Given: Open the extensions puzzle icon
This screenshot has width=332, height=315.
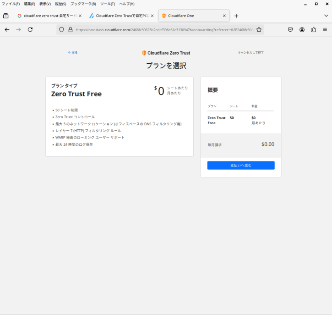Looking at the screenshot, I should (x=314, y=30).
